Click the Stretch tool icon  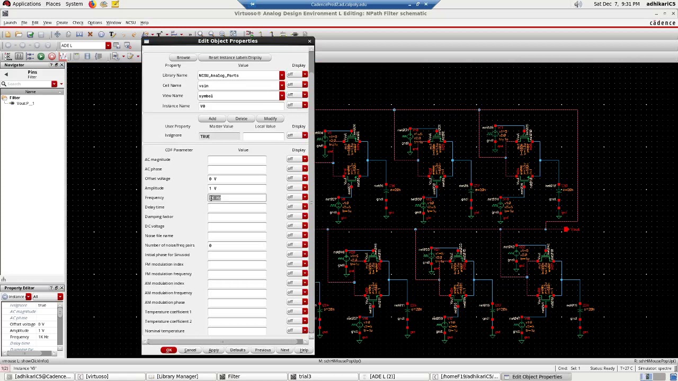(79, 34)
